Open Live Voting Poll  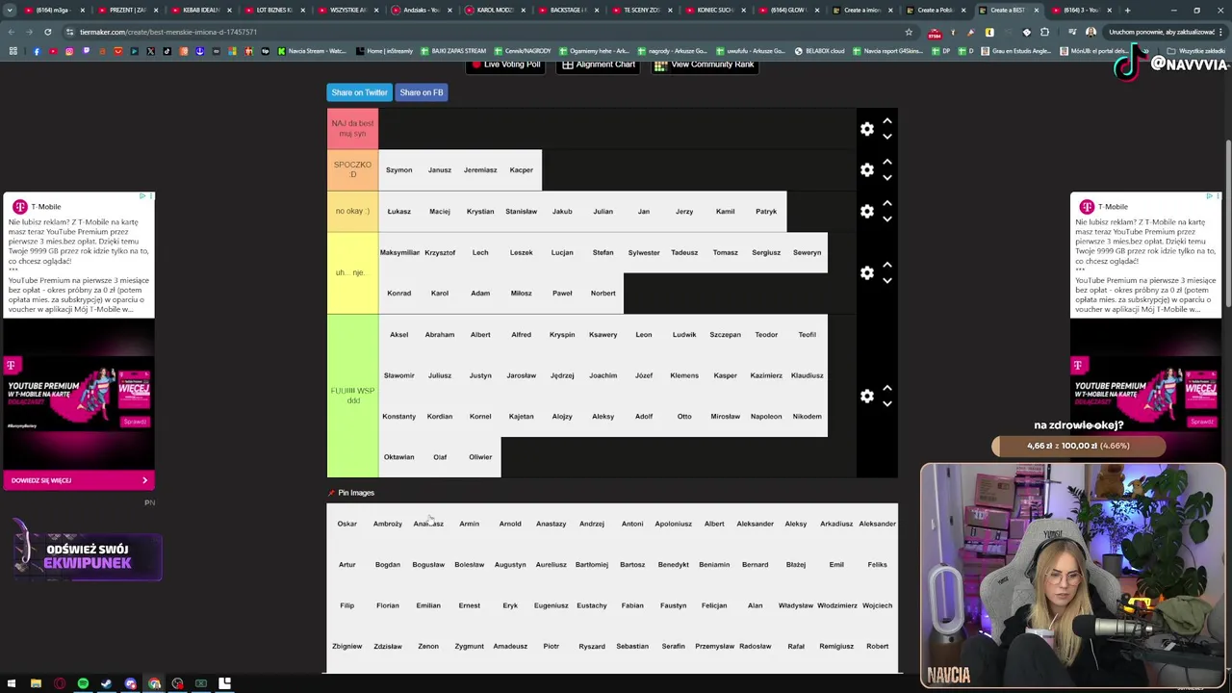tap(506, 65)
